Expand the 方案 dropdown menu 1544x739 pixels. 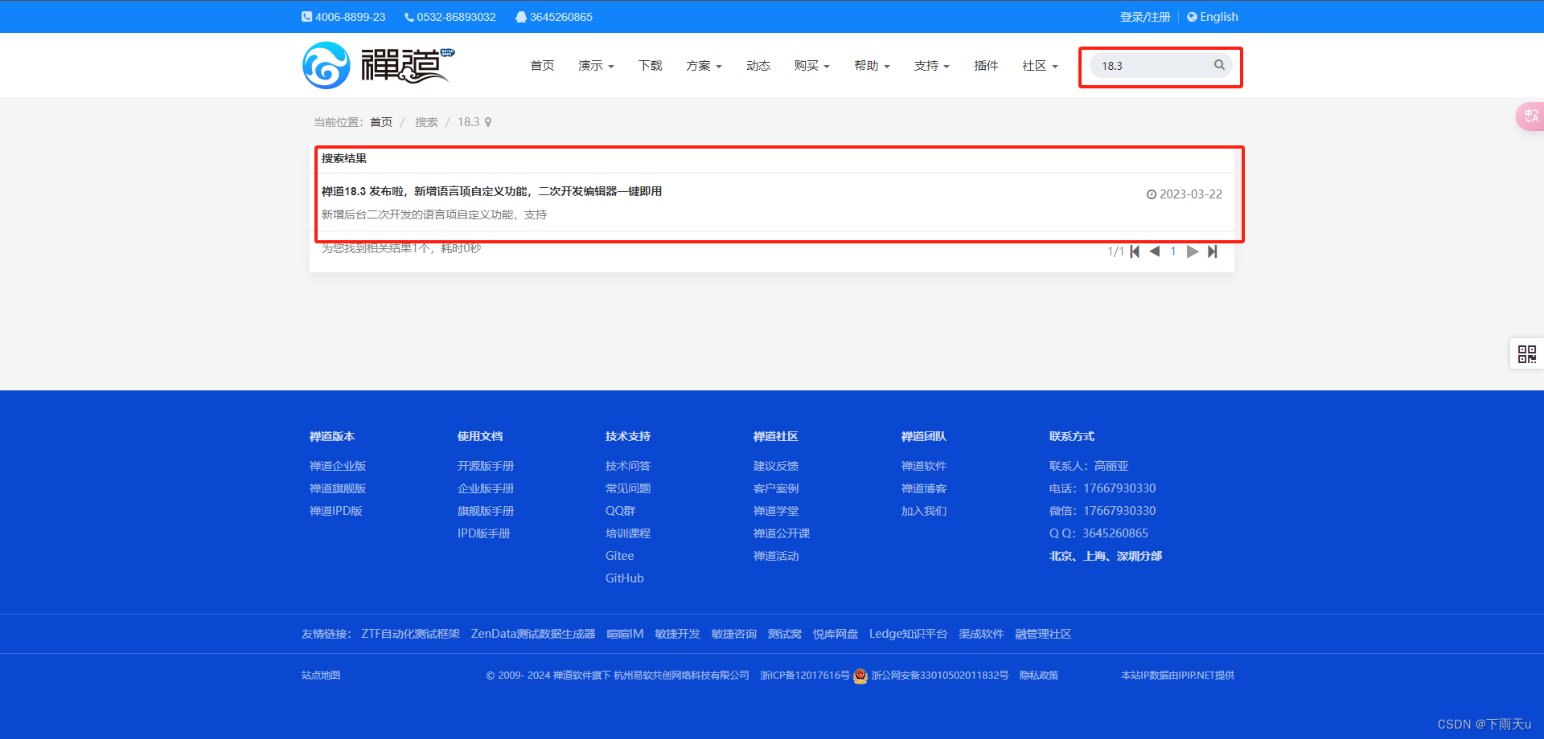704,66
